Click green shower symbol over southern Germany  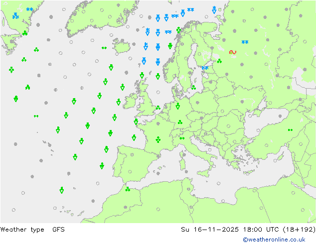point(180,122)
